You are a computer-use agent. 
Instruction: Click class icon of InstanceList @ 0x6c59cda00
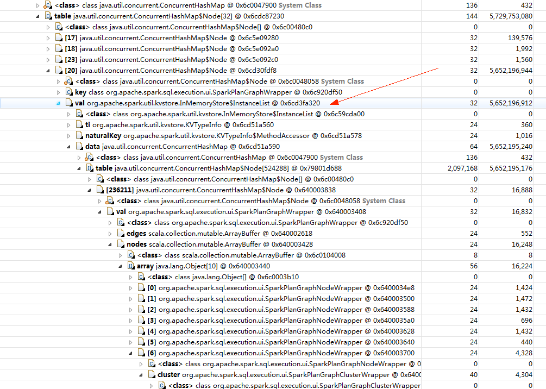pos(79,114)
